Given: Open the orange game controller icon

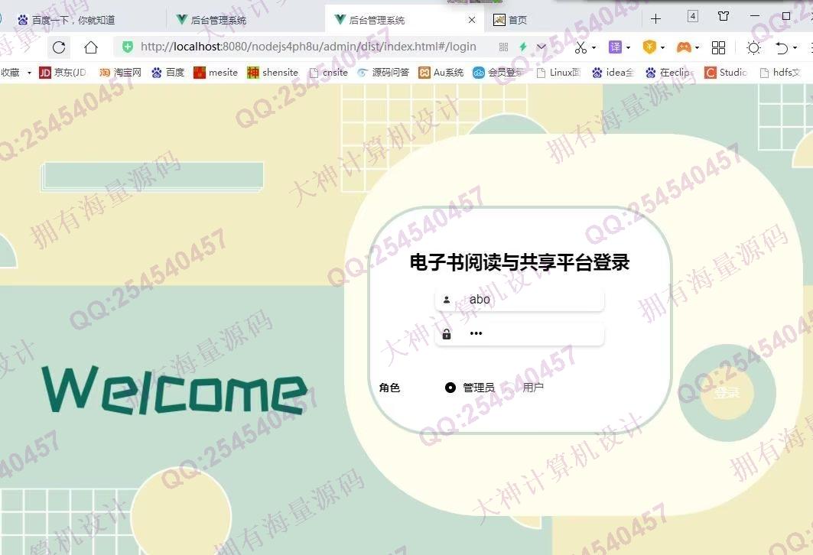Looking at the screenshot, I should tap(684, 47).
